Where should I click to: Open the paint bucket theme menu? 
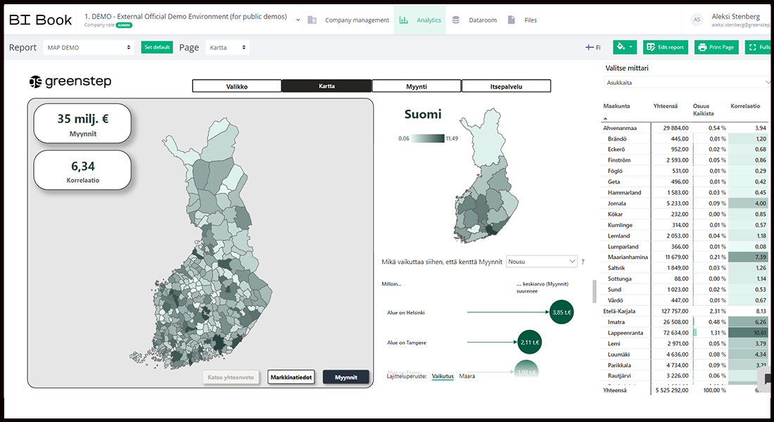coord(624,47)
